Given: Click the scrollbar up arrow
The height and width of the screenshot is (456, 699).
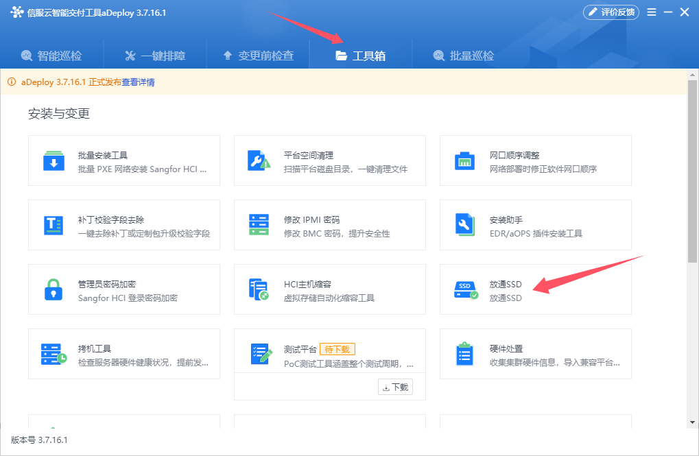Looking at the screenshot, I should [x=692, y=75].
